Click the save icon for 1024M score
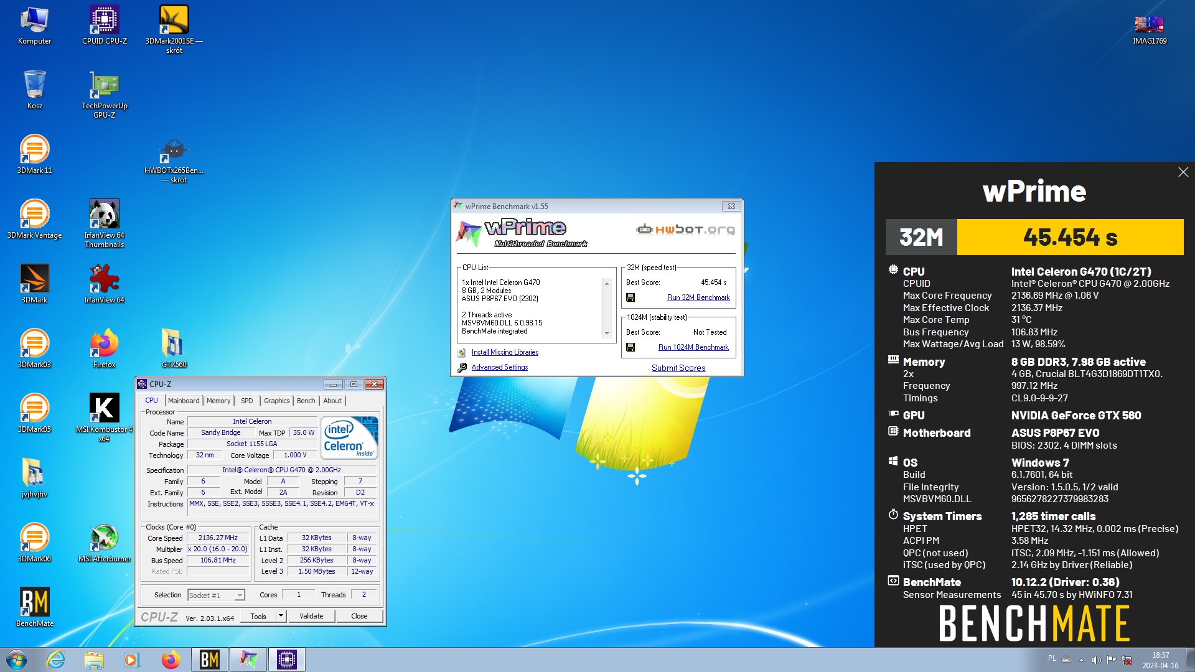Viewport: 1195px width, 672px height. tap(630, 347)
